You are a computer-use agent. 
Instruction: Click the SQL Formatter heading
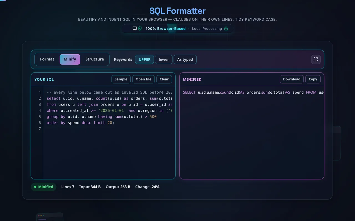point(177,11)
